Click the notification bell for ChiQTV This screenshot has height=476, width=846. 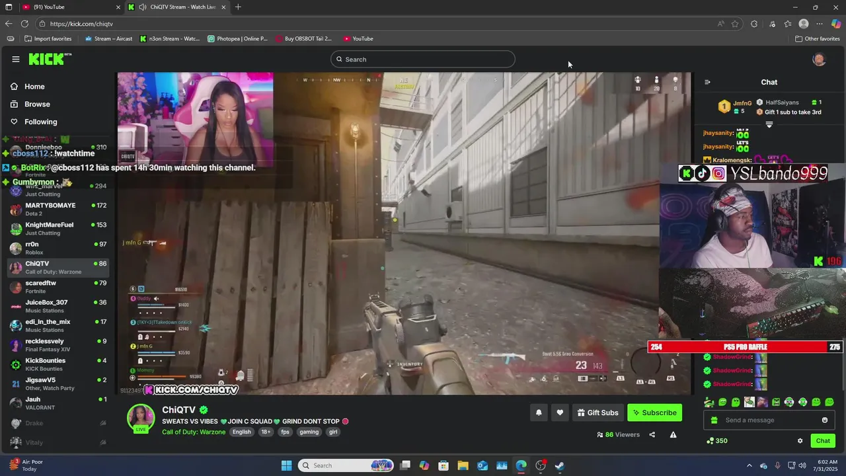[x=539, y=413]
